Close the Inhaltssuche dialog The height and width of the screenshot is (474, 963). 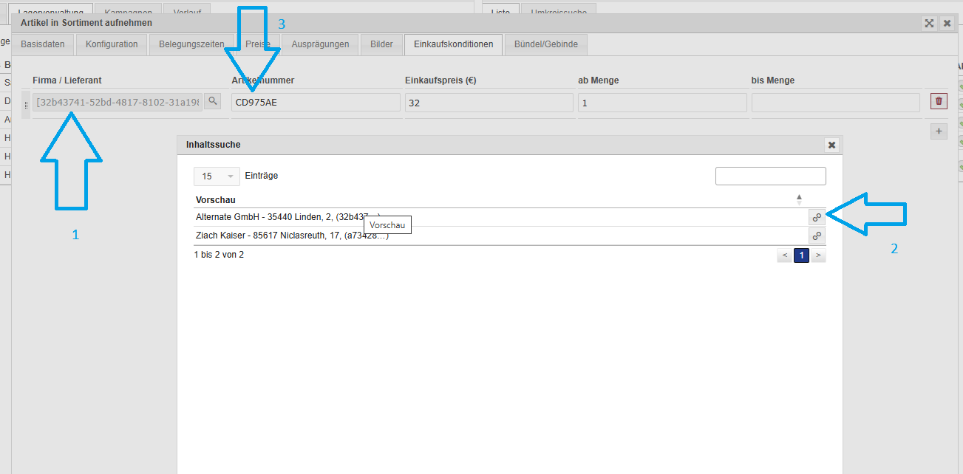point(831,145)
